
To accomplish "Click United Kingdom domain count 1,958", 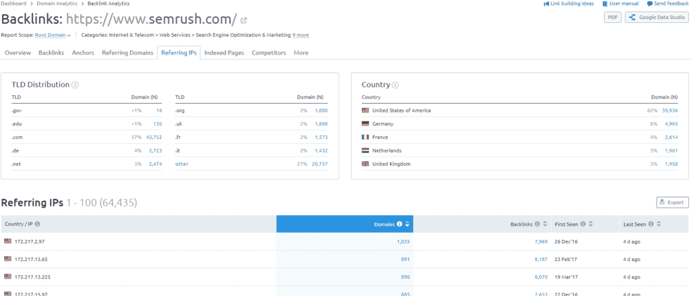I will click(671, 164).
